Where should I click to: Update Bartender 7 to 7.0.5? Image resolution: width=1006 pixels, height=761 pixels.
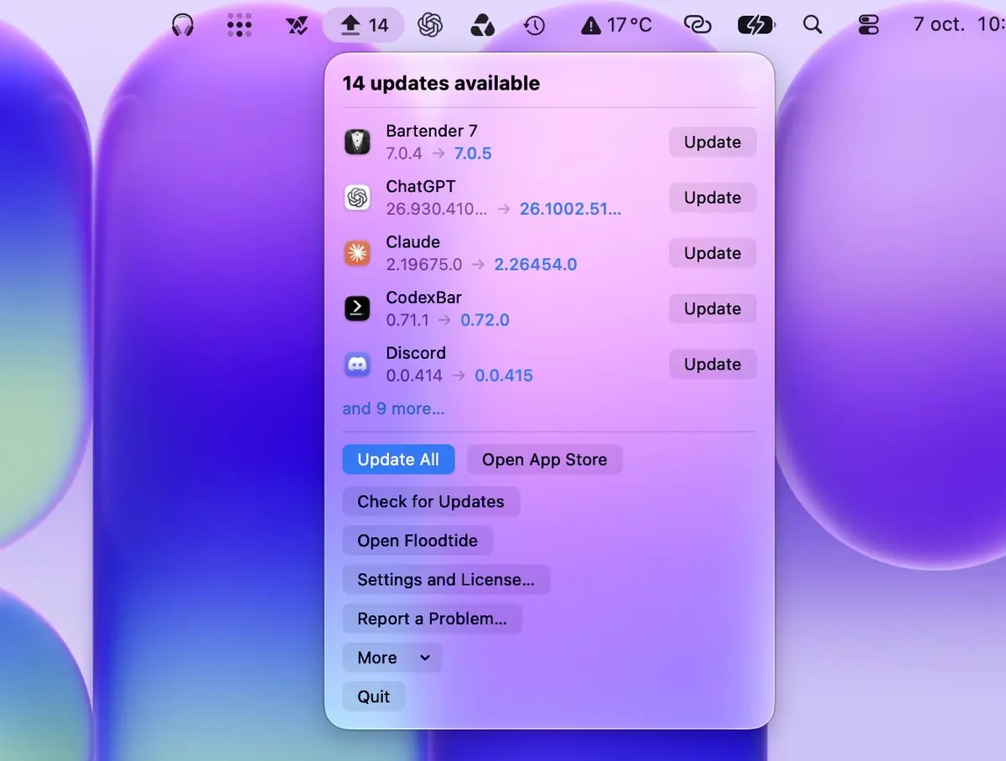[x=713, y=142]
